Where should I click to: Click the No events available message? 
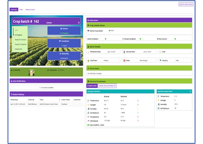click(46, 87)
